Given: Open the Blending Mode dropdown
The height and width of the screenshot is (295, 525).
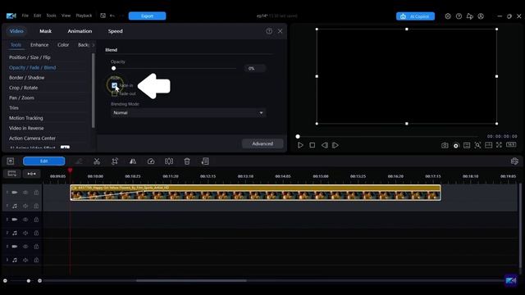Looking at the screenshot, I should pos(189,113).
